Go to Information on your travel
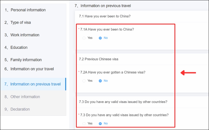The width and height of the screenshot is (209, 130). (x=29, y=69)
